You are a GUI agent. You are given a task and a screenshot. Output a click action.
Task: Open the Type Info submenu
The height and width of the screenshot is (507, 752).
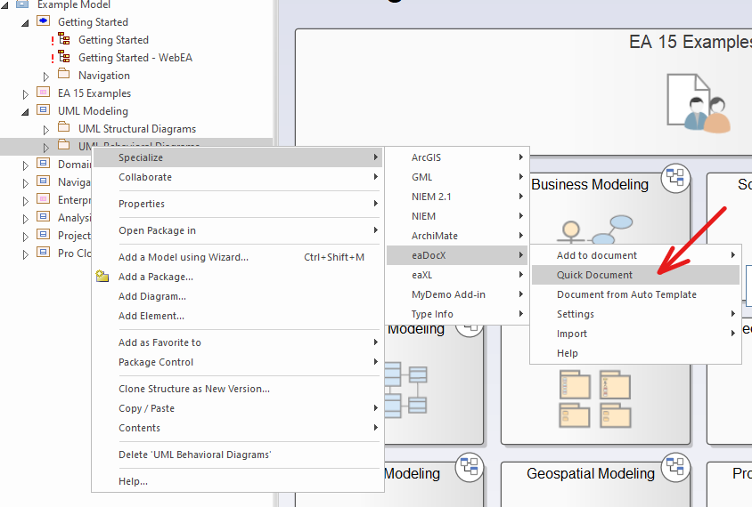457,315
